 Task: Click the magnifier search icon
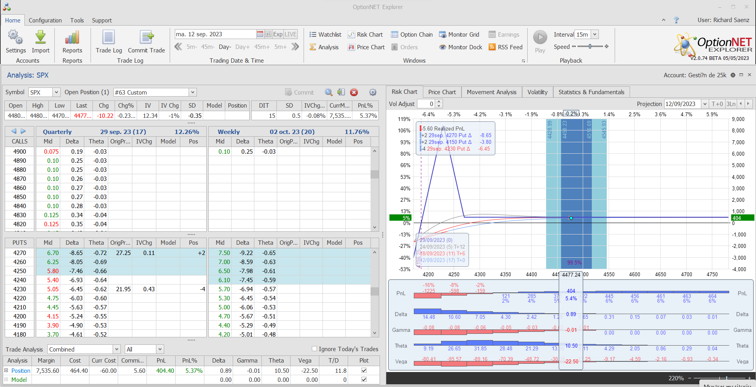tap(328, 92)
